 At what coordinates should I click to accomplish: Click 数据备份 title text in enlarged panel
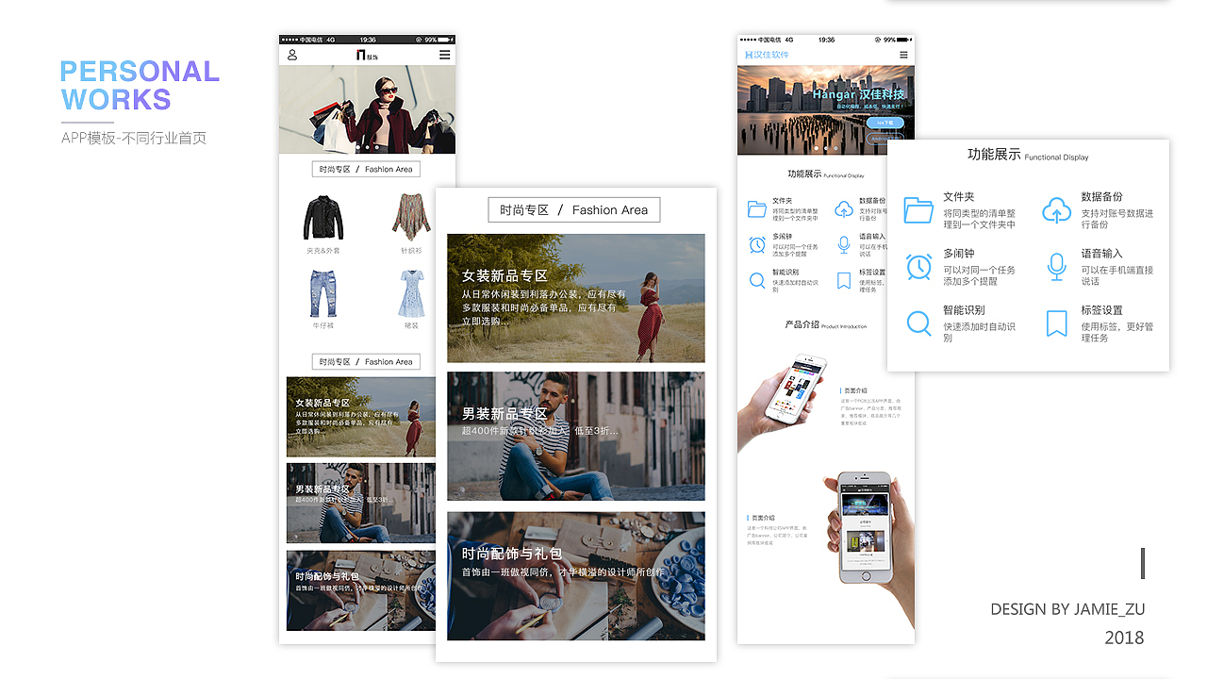[x=1102, y=197]
